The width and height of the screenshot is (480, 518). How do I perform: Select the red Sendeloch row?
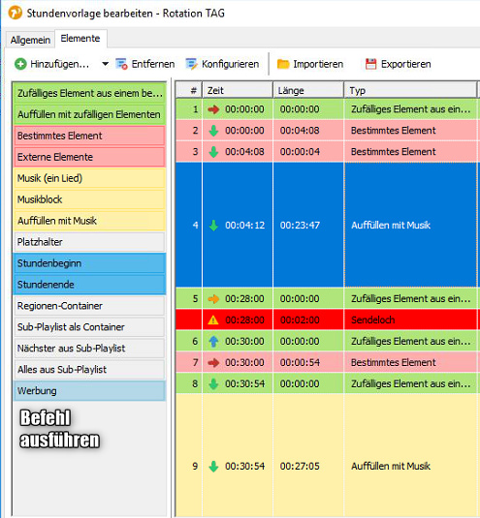pyautogui.click(x=328, y=320)
